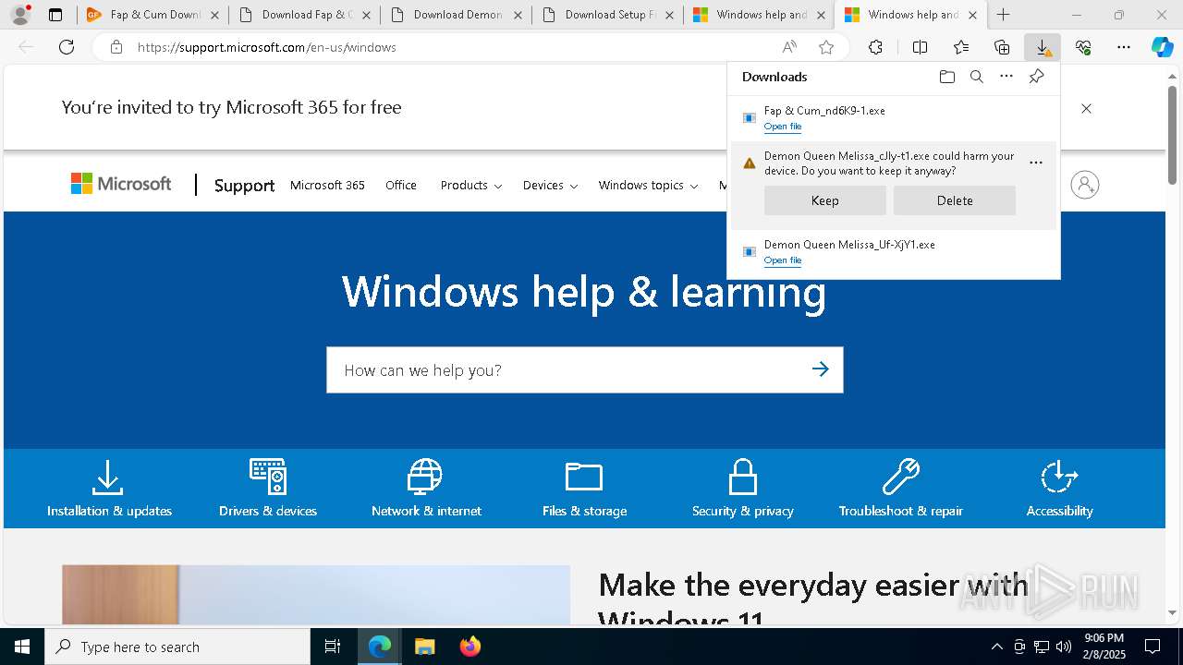Open file link for Fap & Cum_nd6K9-1.exe

click(783, 127)
